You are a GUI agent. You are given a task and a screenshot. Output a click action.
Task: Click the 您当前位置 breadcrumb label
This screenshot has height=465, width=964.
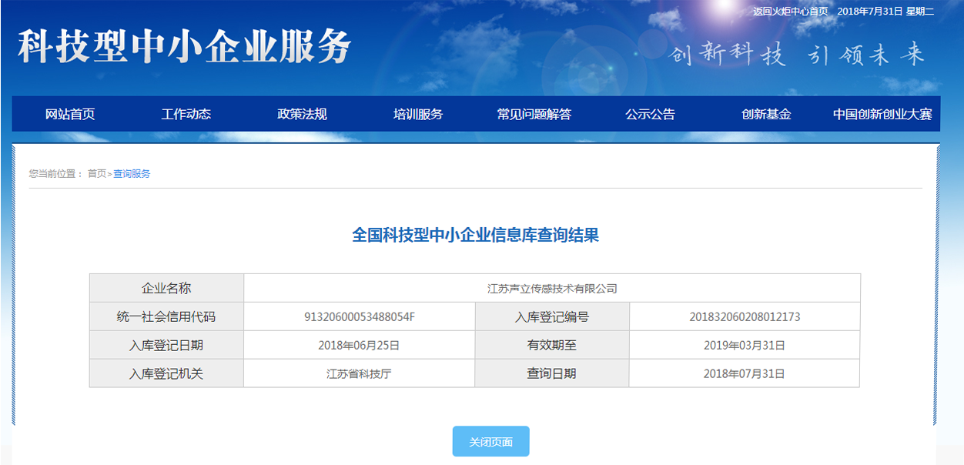(x=55, y=174)
